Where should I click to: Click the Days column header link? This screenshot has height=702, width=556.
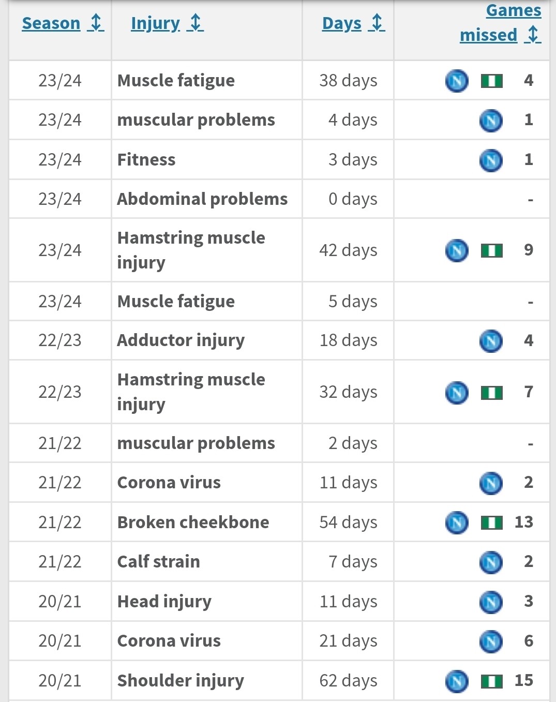pos(342,23)
